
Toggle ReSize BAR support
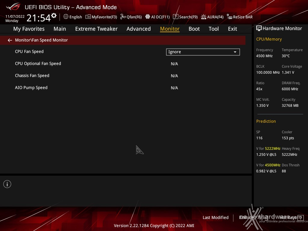[243, 17]
